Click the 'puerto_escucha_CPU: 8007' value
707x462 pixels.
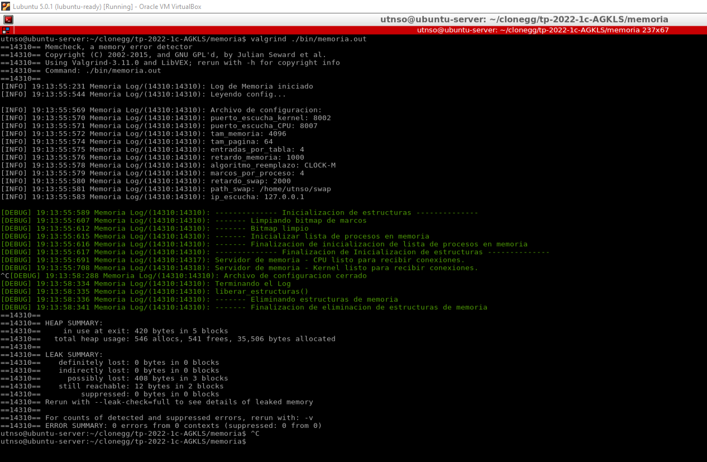tap(264, 126)
